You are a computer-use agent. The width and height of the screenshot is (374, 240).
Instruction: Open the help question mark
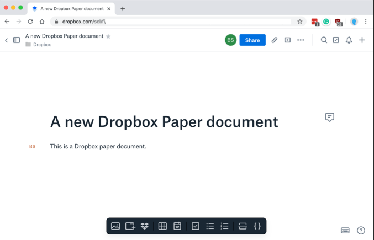361,230
